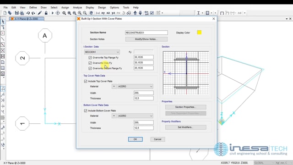Open the Options menu

114,7
